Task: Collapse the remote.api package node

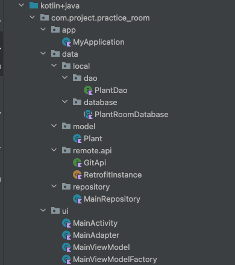Action: [x=54, y=150]
